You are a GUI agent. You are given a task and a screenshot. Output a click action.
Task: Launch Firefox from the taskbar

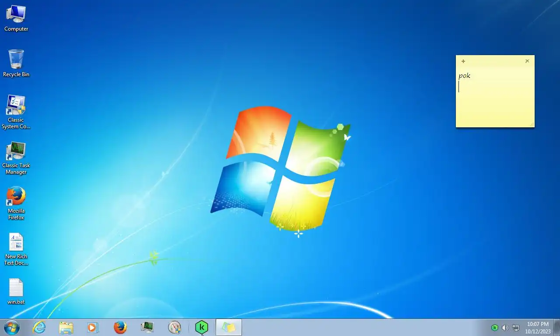point(120,327)
